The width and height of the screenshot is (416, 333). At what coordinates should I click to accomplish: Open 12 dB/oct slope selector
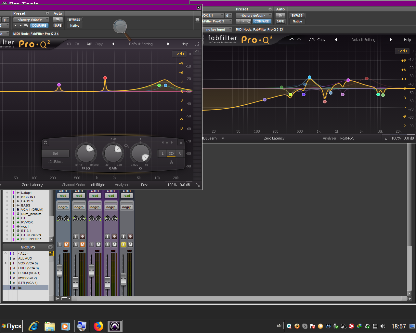coord(56,162)
